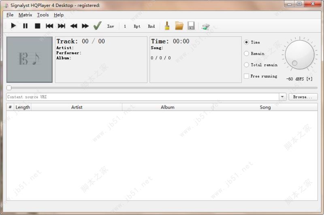Open the Tools menu
The height and width of the screenshot is (215, 324).
(43, 15)
